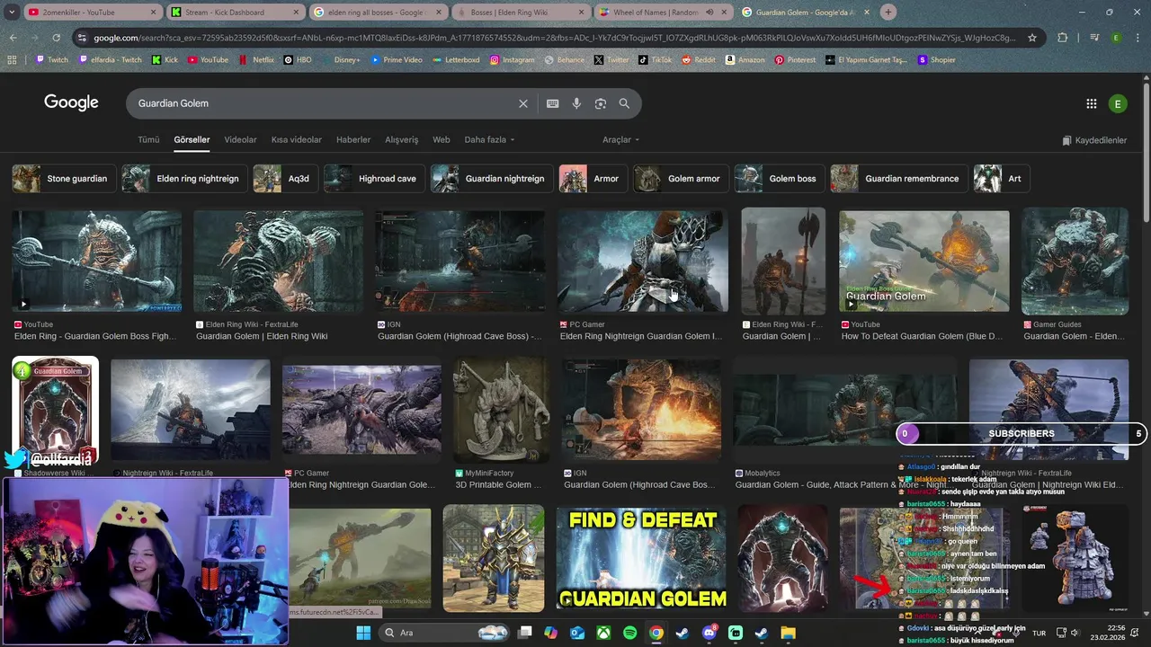Open the 'Elden Ring Nightreign Guardian Golem' PC Gamer link
The height and width of the screenshot is (647, 1151).
[x=641, y=336]
